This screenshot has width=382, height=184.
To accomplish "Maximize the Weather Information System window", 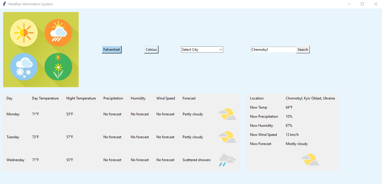I will coord(362,4).
